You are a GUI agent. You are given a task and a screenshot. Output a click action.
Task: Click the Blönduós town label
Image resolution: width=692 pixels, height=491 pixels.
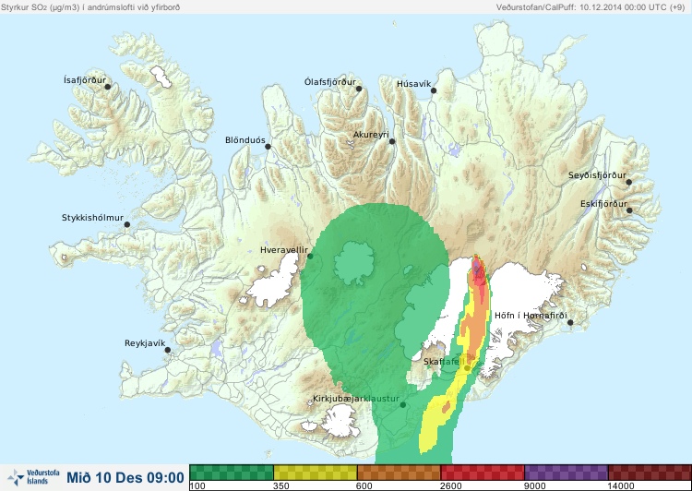pos(245,140)
